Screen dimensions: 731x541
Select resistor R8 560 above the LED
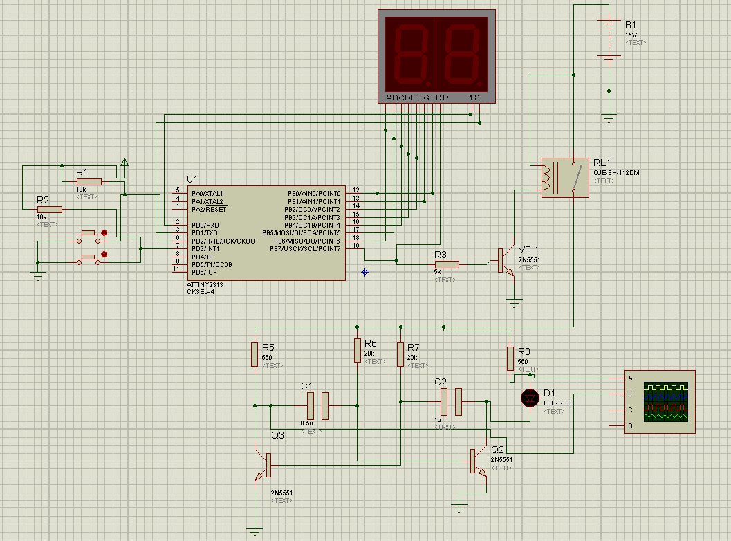510,358
